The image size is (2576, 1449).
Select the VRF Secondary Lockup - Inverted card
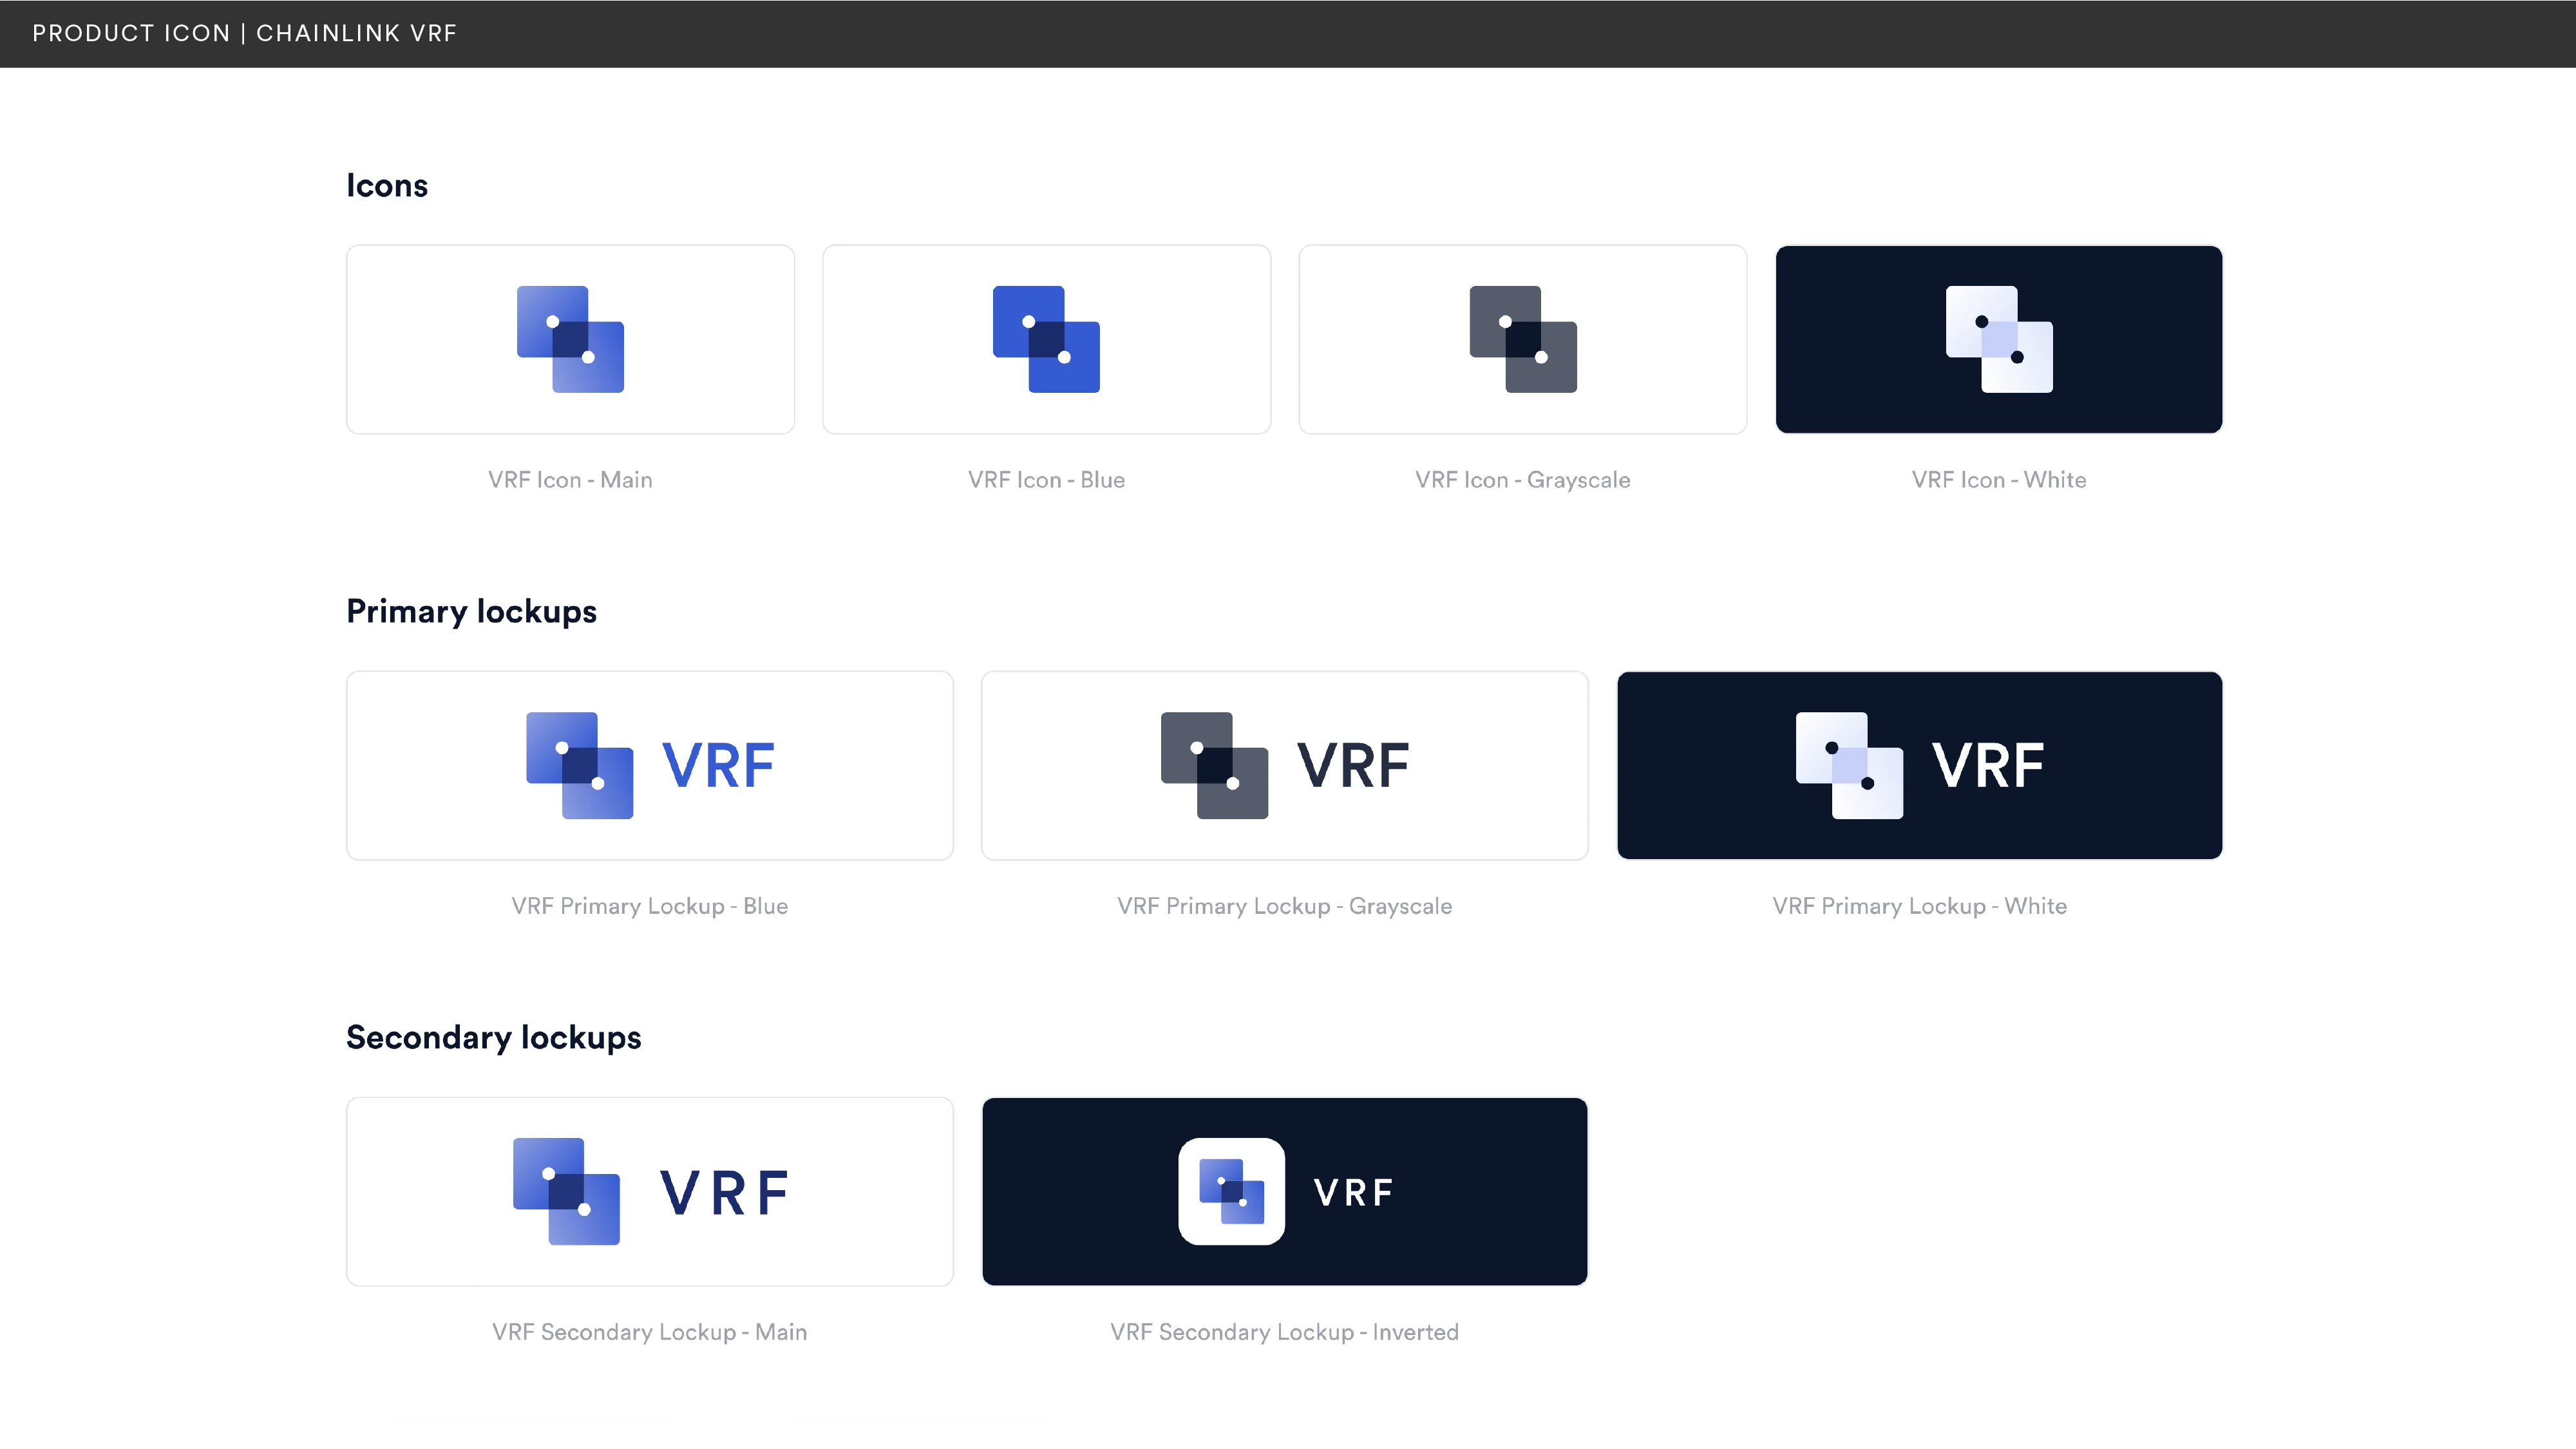(1284, 1191)
